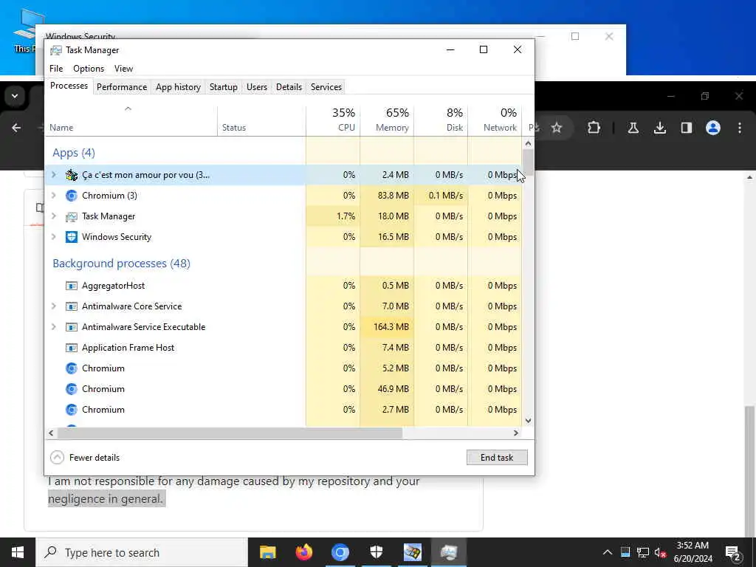
Task: Switch to the Details tab
Action: [x=289, y=87]
